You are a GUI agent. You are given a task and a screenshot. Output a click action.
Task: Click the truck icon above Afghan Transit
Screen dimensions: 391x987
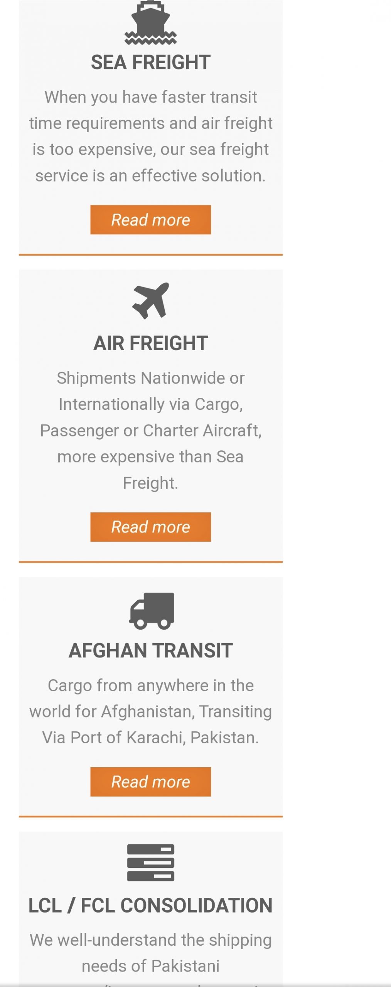coord(152,611)
